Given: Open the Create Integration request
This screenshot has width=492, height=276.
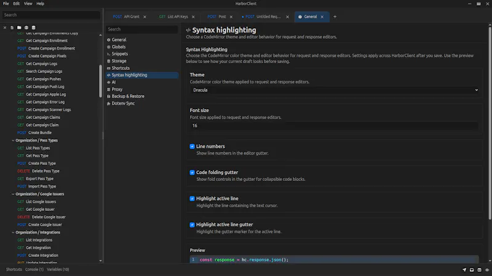Looking at the screenshot, I should [x=43, y=256].
